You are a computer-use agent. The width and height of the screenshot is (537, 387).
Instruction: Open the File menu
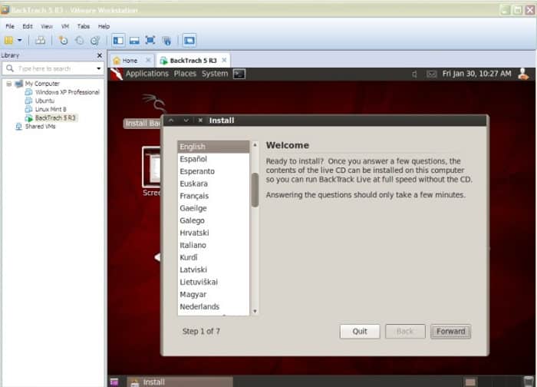10,26
